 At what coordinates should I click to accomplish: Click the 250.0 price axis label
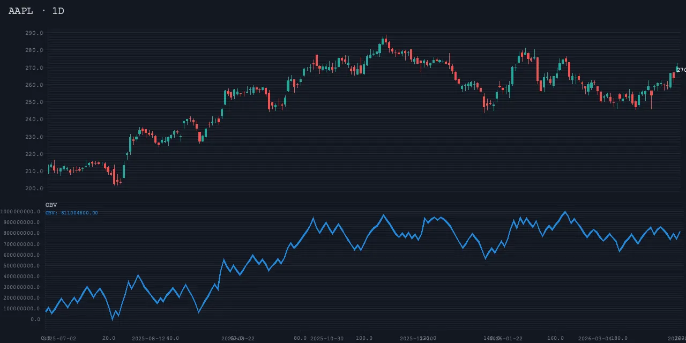[x=34, y=102]
